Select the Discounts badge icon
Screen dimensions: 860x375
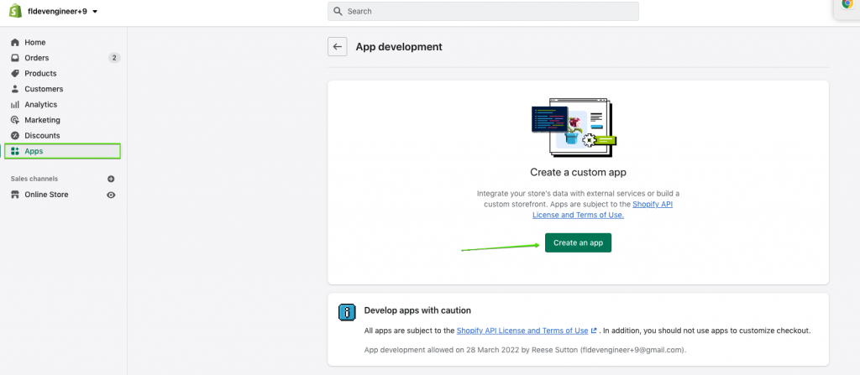click(15, 136)
